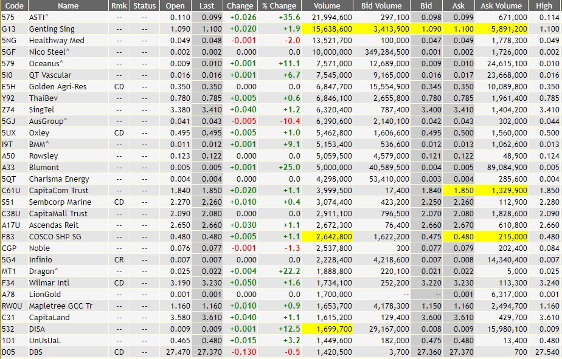Viewport: 562px width, 359px height.
Task: Click highlighted ask volume 1,329,900
Action: tap(509, 190)
